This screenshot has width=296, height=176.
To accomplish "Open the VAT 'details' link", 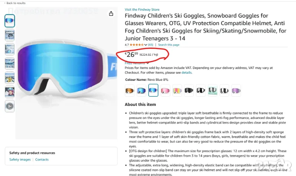I will click(x=186, y=73).
